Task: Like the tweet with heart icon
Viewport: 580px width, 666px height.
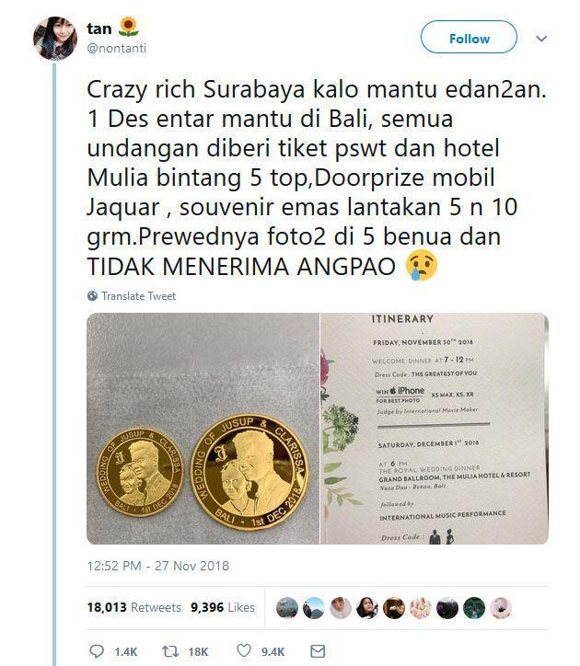Action: point(244,650)
